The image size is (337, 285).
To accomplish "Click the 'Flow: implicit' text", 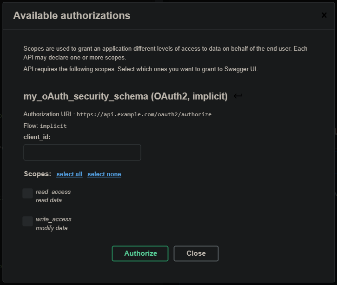I will tap(45, 126).
